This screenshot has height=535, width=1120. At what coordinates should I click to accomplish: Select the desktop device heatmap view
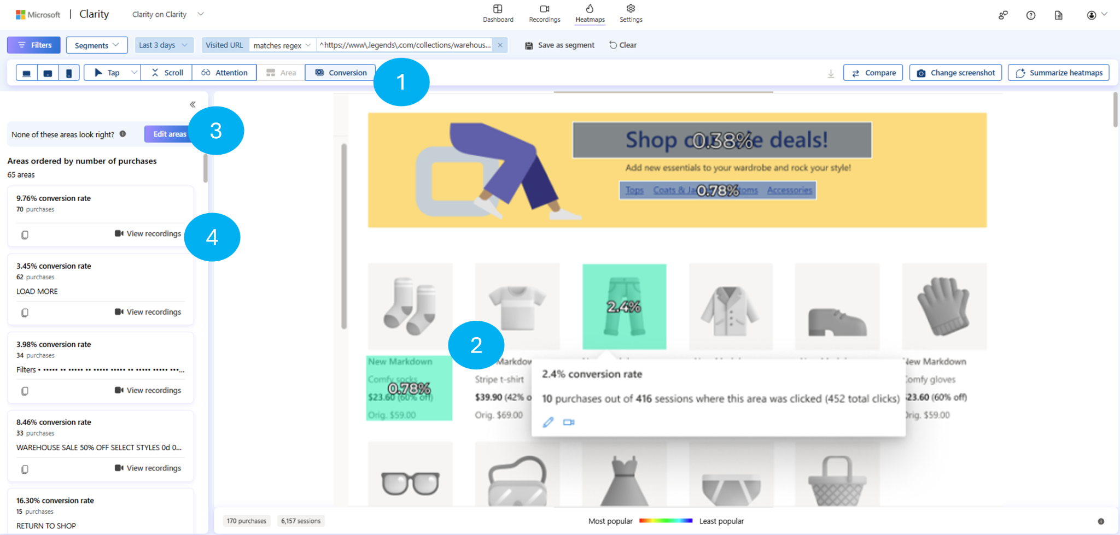(x=25, y=72)
